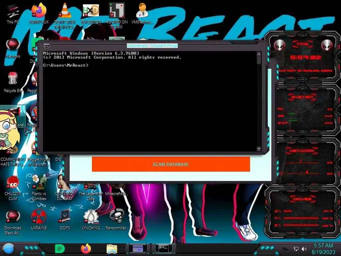Launch Firefox from the taskbar
341x256 pixels.
coord(86,249)
